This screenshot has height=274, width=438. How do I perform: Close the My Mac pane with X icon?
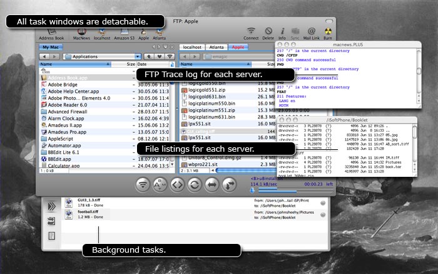click(x=172, y=47)
